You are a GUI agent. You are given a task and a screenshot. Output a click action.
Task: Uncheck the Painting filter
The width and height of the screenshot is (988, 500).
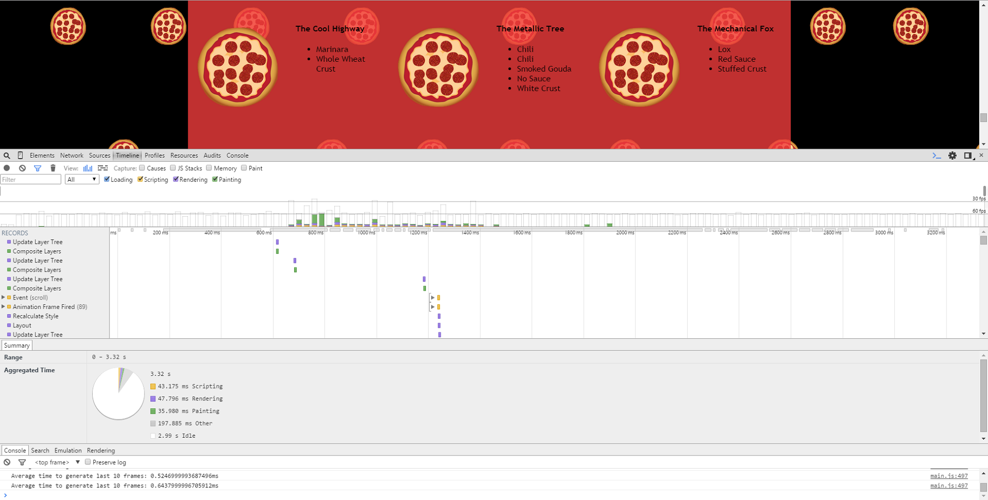[x=215, y=179]
